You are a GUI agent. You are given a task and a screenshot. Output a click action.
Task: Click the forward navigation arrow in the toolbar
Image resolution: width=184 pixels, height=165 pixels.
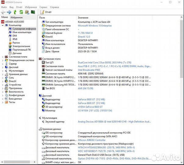tap(9, 12)
